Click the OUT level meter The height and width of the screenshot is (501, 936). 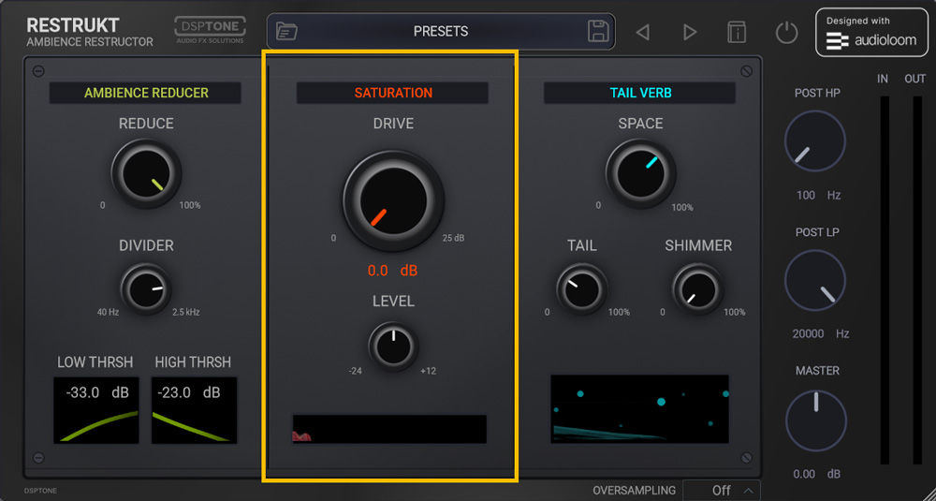[x=917, y=280]
